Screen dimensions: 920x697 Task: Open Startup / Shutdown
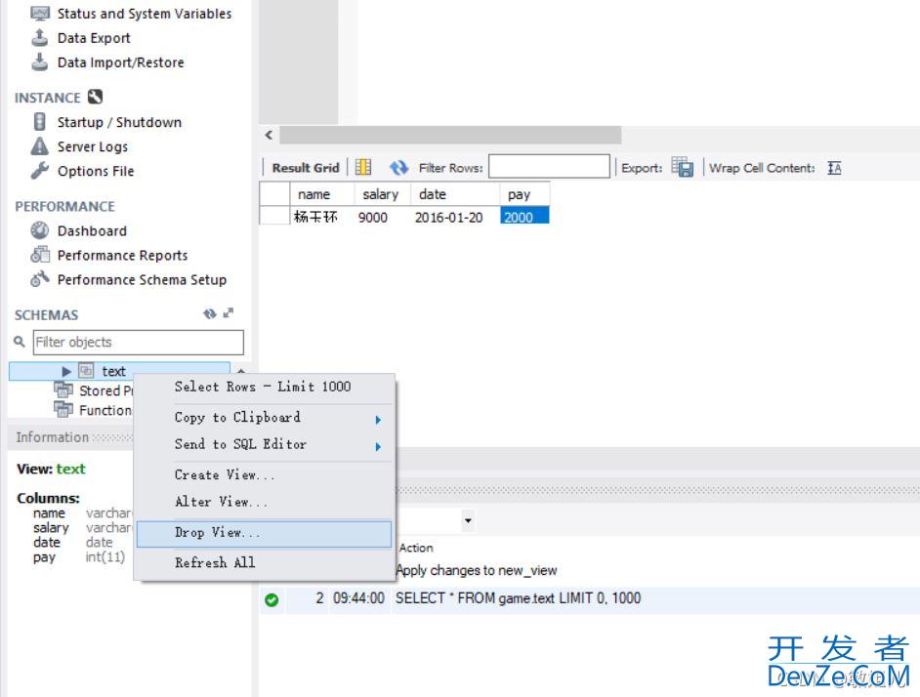click(x=119, y=122)
